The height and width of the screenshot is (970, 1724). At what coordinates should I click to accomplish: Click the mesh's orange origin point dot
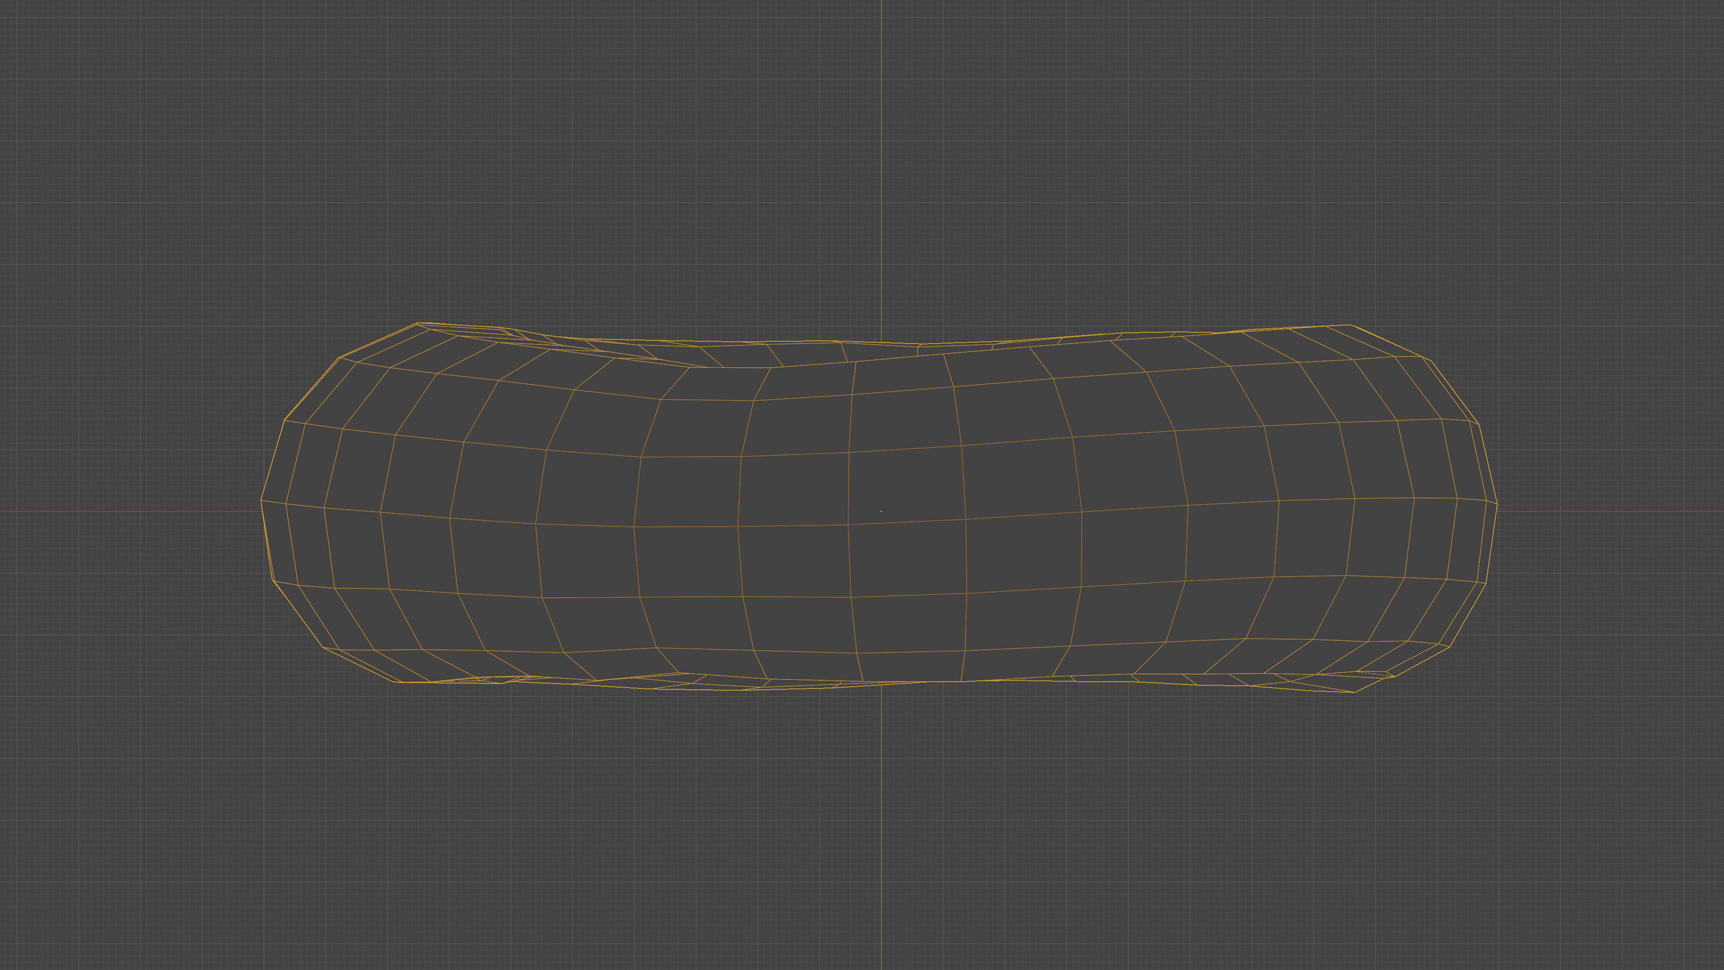tap(881, 511)
